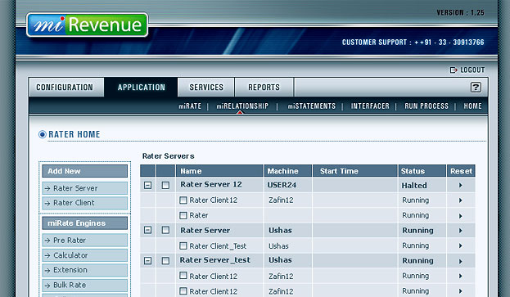Open the Extension engine
The width and height of the screenshot is (510, 297).
pyautogui.click(x=84, y=270)
